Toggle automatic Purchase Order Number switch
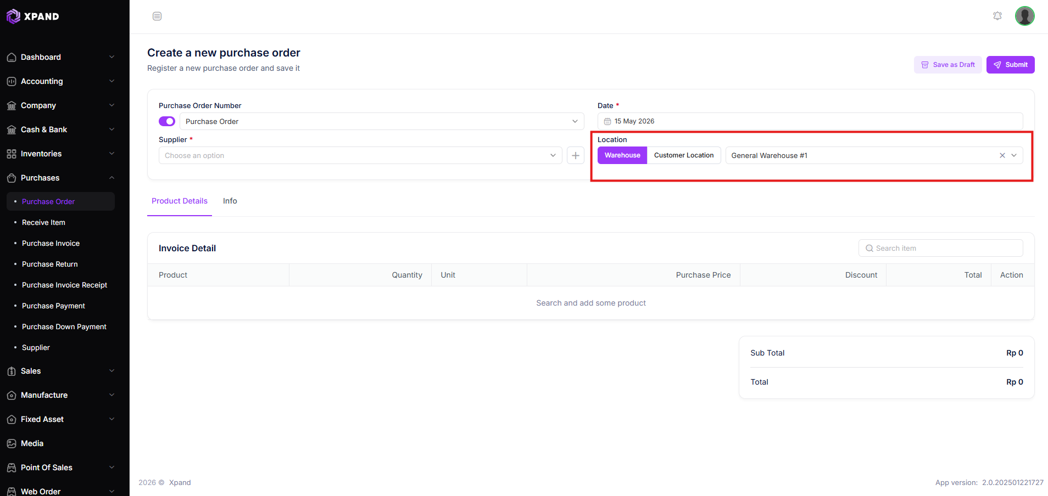Viewport: 1048px width, 496px height. pos(167,121)
